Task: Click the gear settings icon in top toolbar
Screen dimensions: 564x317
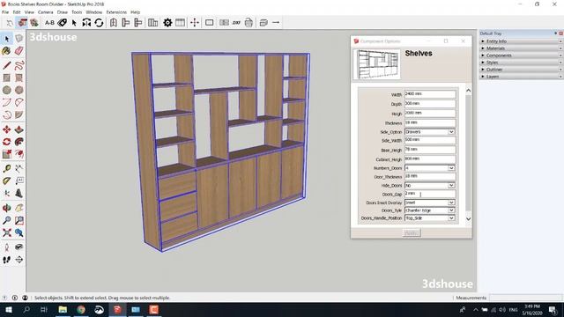Action: [167, 23]
